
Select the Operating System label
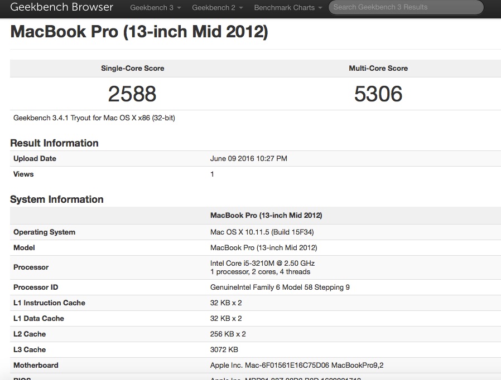45,232
